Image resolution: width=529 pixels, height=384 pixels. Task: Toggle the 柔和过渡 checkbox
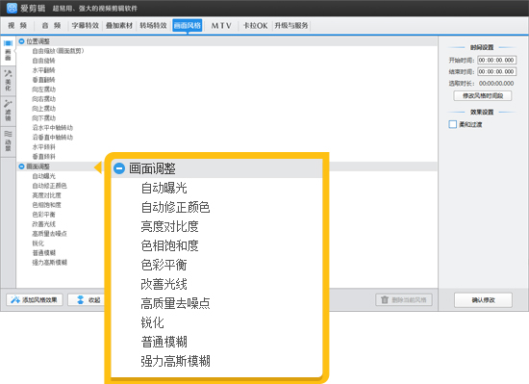click(x=453, y=124)
